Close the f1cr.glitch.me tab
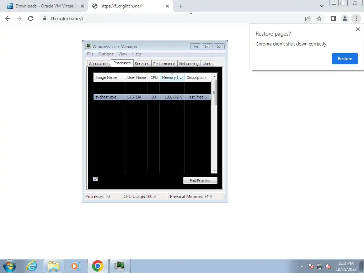 pyautogui.click(x=167, y=6)
